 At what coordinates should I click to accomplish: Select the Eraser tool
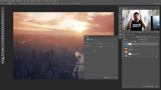[x=3, y=32]
